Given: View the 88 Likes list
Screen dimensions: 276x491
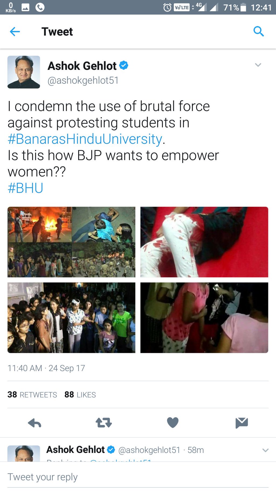Looking at the screenshot, I should (80, 395).
